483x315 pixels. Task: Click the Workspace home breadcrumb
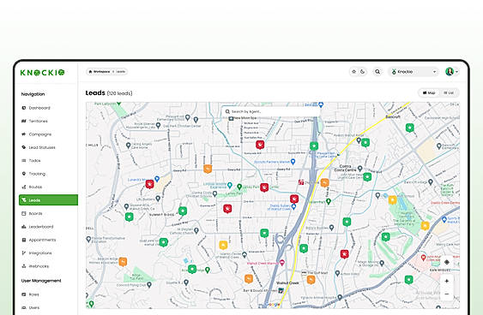tap(100, 72)
